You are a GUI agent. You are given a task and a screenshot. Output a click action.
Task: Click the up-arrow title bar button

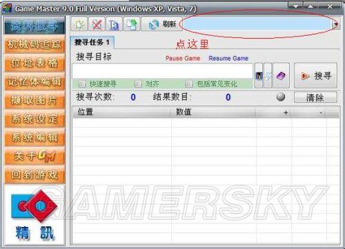coord(310,6)
